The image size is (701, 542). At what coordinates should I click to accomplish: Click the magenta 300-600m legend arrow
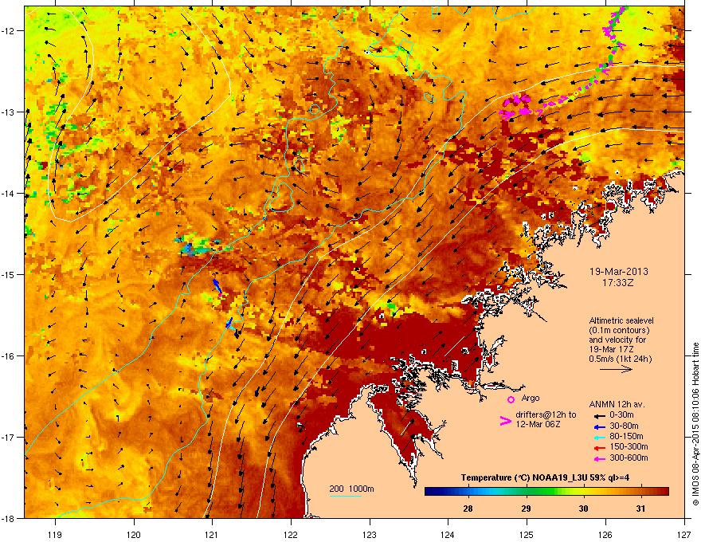click(600, 458)
